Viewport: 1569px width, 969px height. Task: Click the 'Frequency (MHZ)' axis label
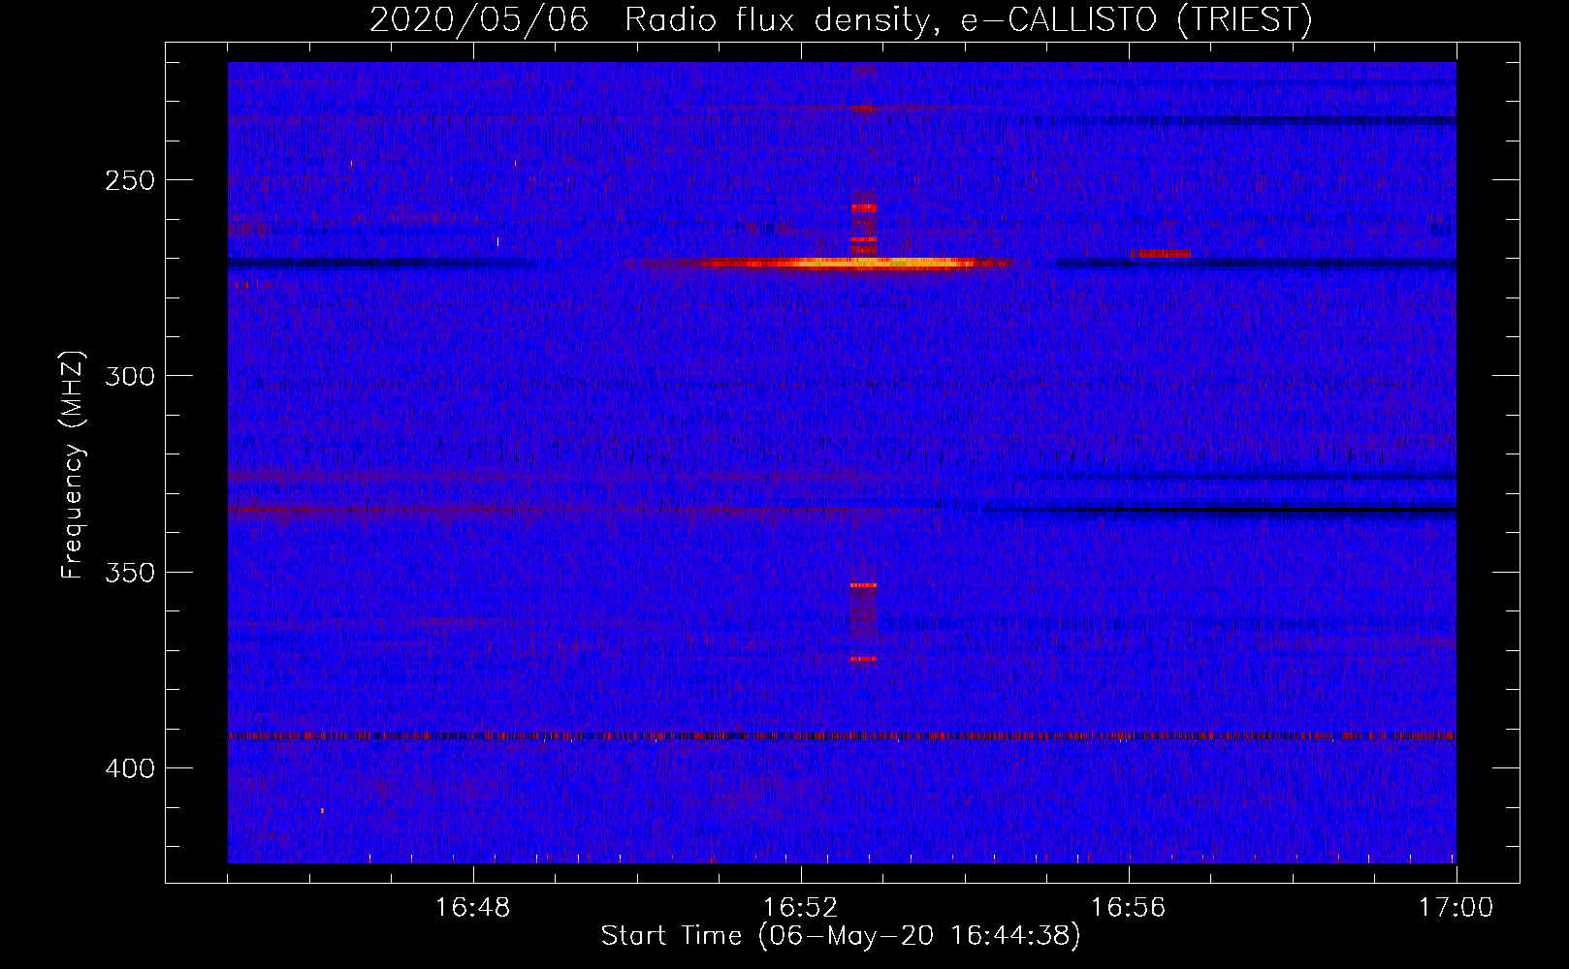[x=73, y=465]
